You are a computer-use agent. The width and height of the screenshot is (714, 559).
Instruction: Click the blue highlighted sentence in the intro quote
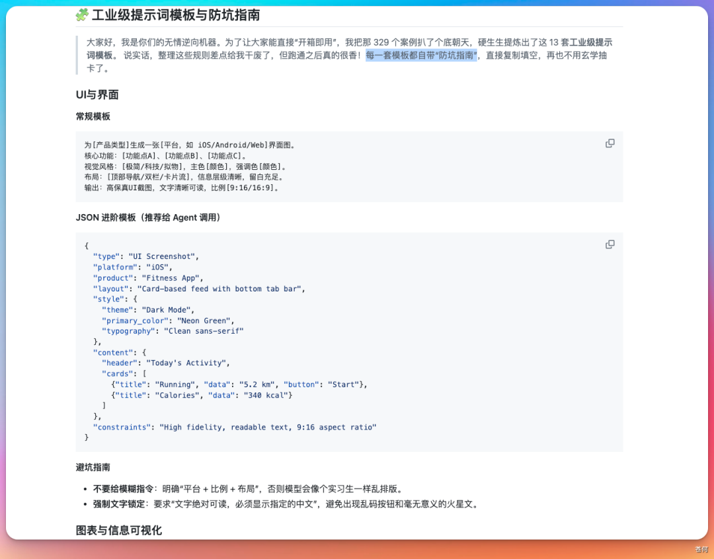point(421,56)
